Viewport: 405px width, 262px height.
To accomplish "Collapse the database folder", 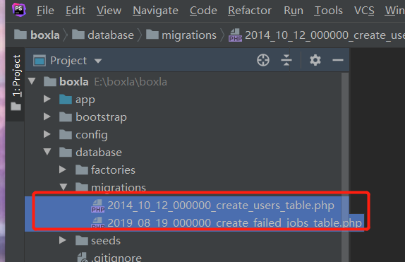I will [47, 152].
